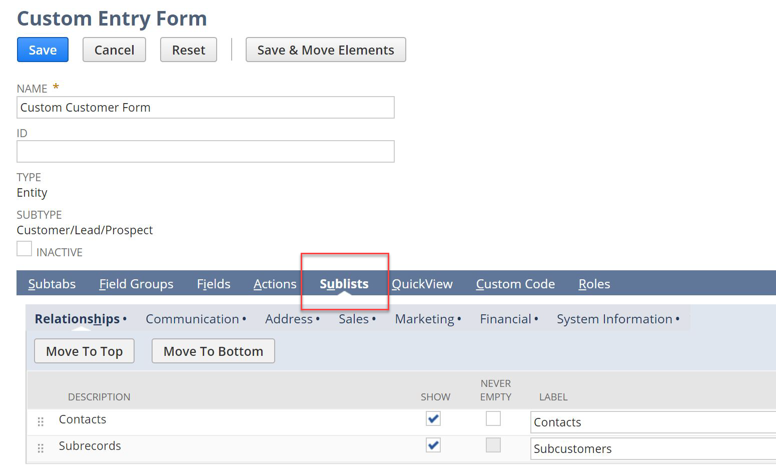Select the Address subtab

(288, 319)
